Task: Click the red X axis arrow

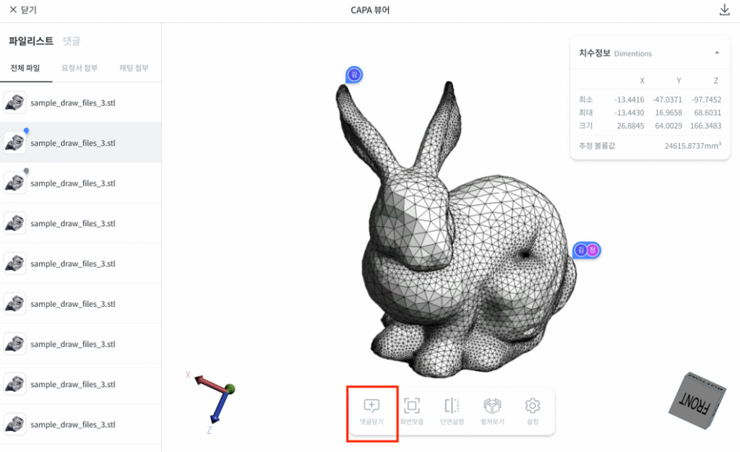Action: 210,383
